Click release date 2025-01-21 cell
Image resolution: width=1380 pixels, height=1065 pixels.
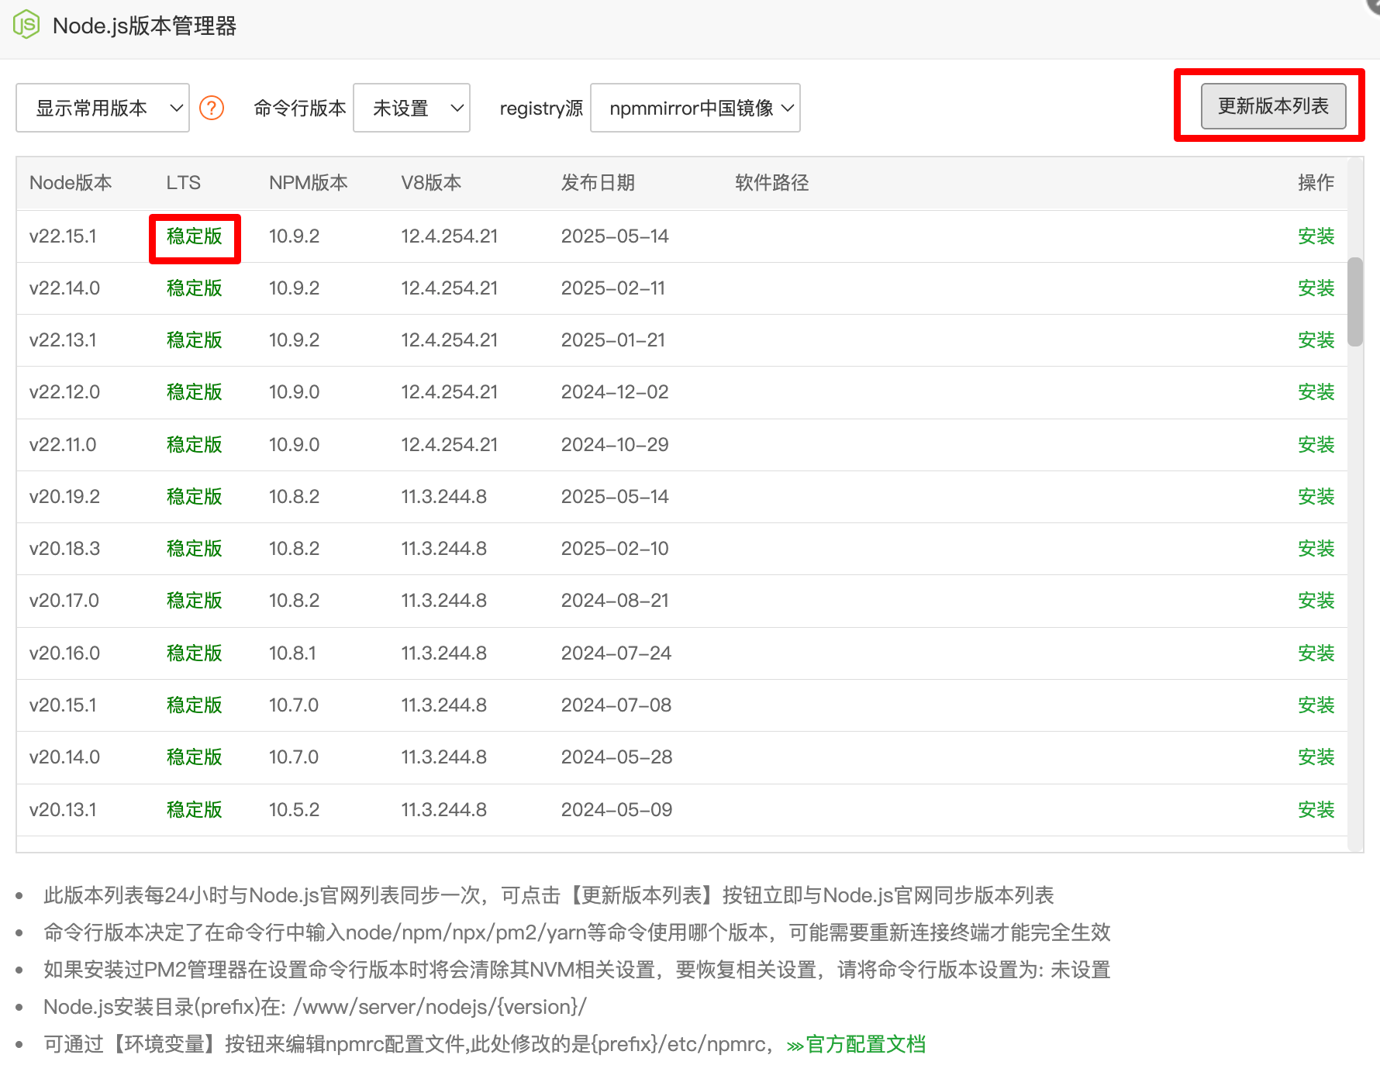[x=613, y=340]
